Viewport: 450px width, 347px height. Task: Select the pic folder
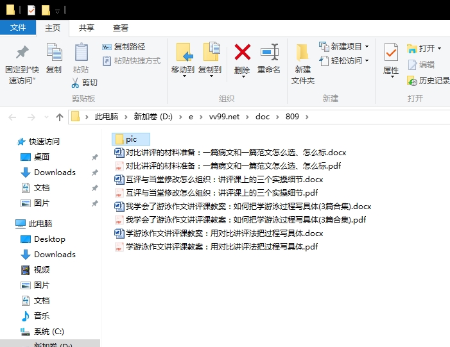[x=131, y=139]
